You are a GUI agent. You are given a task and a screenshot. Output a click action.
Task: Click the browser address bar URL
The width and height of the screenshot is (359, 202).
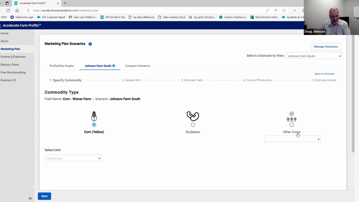click(x=66, y=10)
